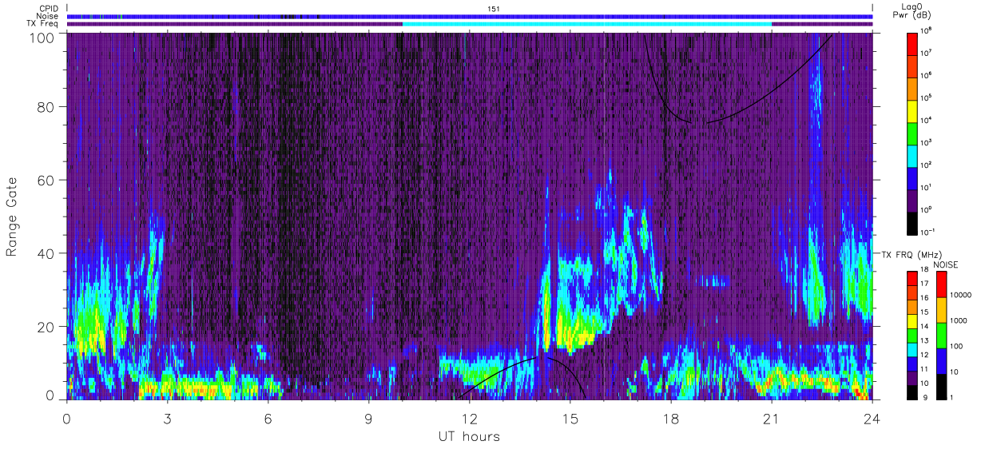Click the blue Noise strip above the plot
981x453 pixels.
pos(470,16)
